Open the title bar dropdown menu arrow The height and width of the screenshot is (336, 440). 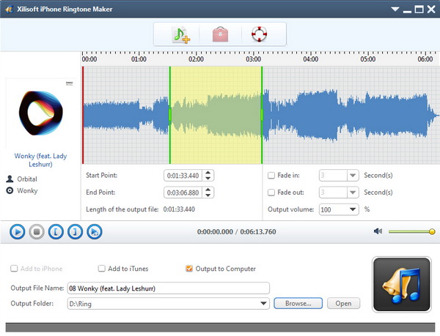[395, 9]
